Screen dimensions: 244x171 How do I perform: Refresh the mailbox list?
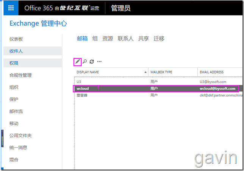point(92,62)
